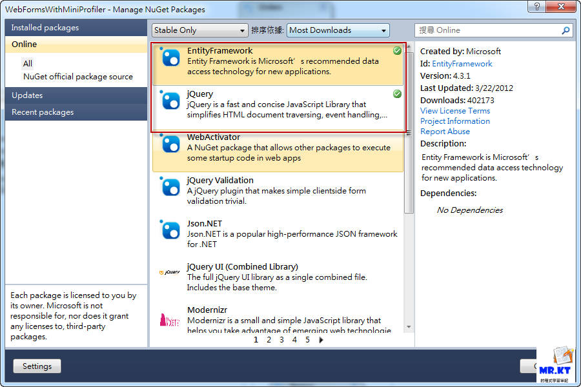Screen dimensions: 581x387
Task: Go to page 2 of results
Action: [x=269, y=340]
